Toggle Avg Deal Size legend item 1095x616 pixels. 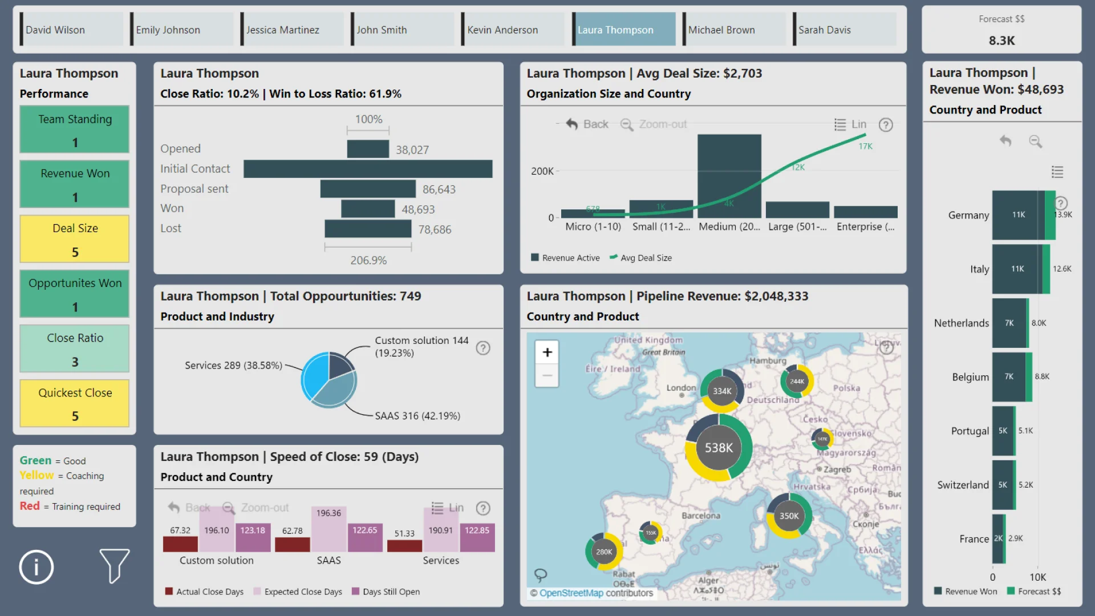tap(640, 258)
